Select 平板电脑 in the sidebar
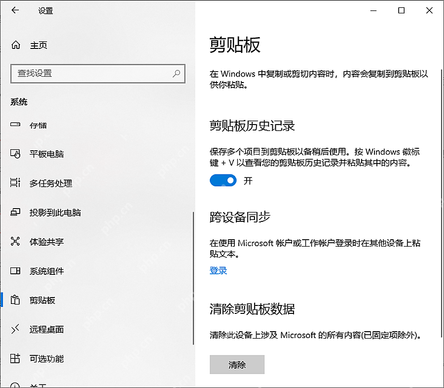The width and height of the screenshot is (444, 388). coord(47,154)
